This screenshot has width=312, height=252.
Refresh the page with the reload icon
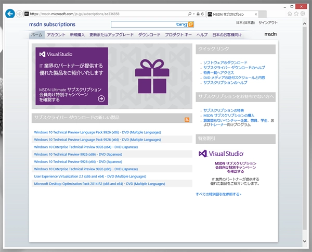202,14
